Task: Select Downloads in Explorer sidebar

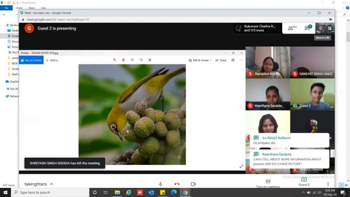Action: tap(13, 36)
